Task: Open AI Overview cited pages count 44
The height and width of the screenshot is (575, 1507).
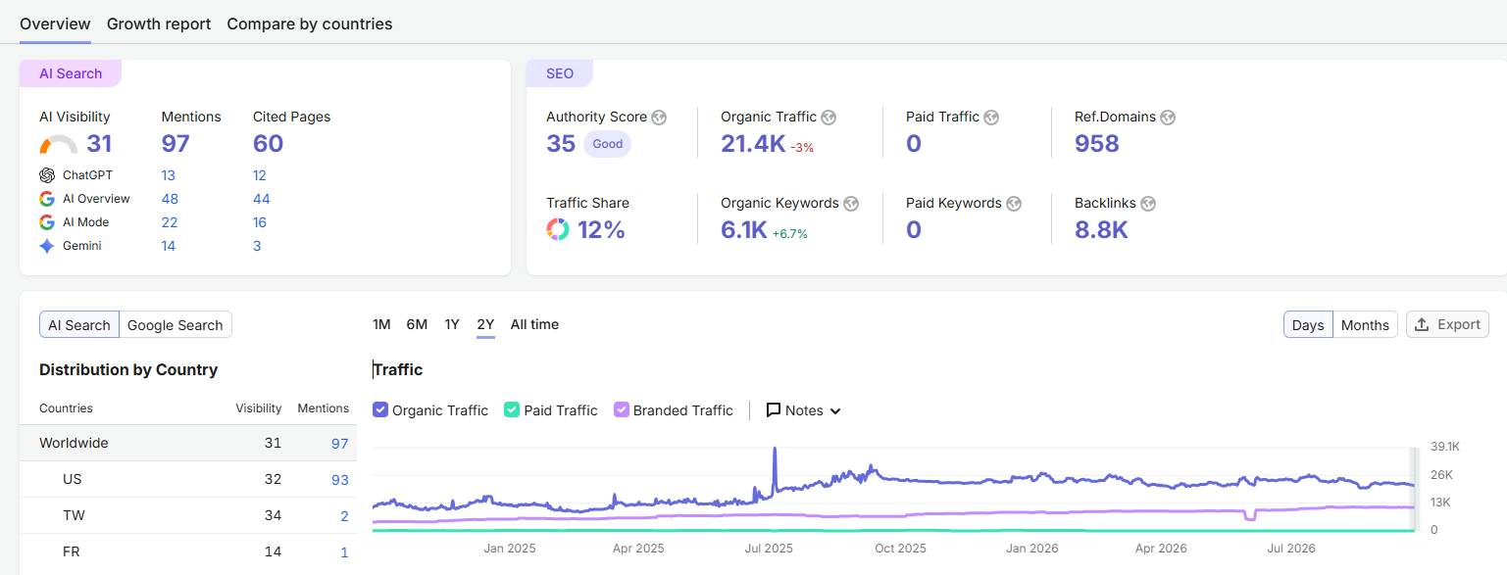Action: 262,199
